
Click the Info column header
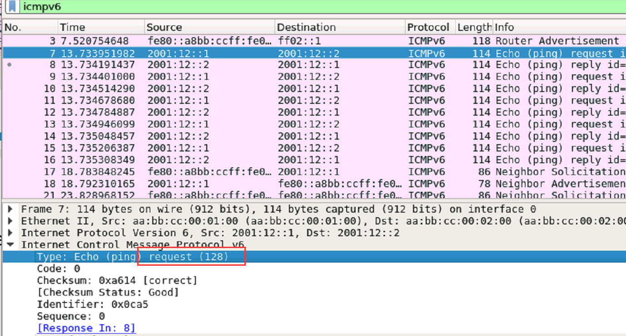pos(559,27)
